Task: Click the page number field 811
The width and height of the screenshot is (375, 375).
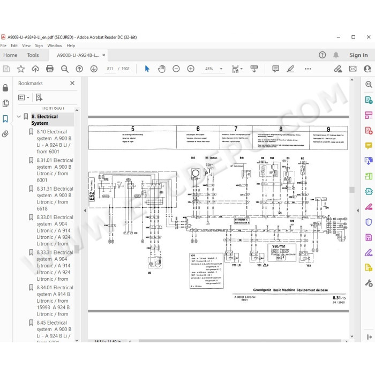Action: (110, 69)
